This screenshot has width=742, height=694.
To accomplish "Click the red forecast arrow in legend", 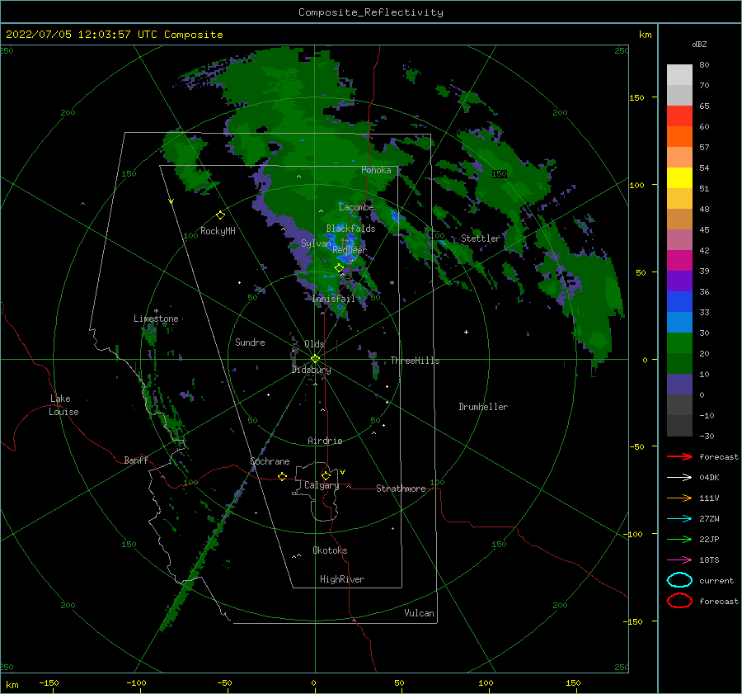I will tap(679, 456).
